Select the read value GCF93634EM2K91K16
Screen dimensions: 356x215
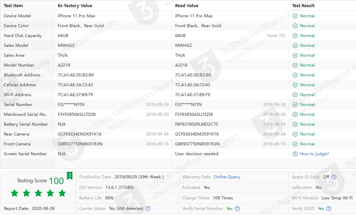point(197,134)
